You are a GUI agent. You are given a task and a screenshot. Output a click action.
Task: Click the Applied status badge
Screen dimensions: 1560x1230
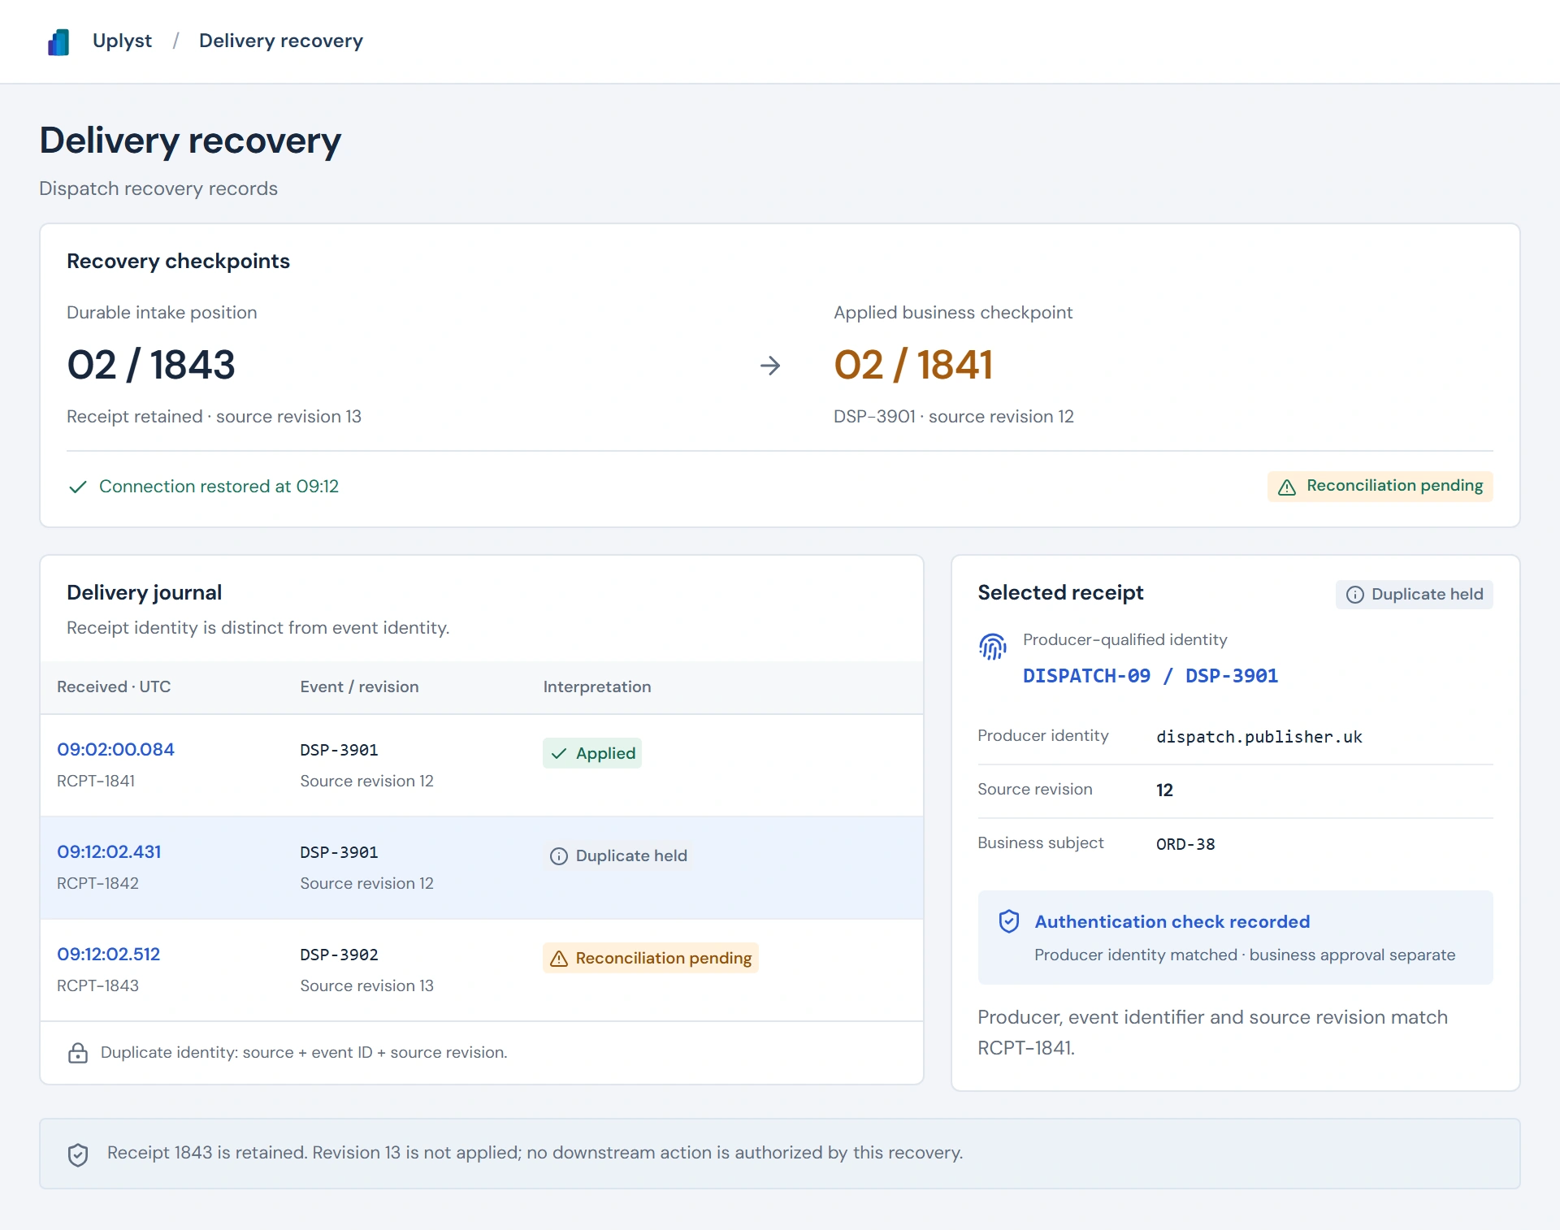click(592, 753)
